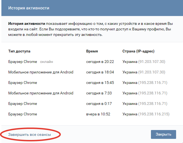Image resolution: width=183 pixels, height=143 pixels.
Task: Select the "сегодня в 20:22" time entry
Action: coord(100,62)
